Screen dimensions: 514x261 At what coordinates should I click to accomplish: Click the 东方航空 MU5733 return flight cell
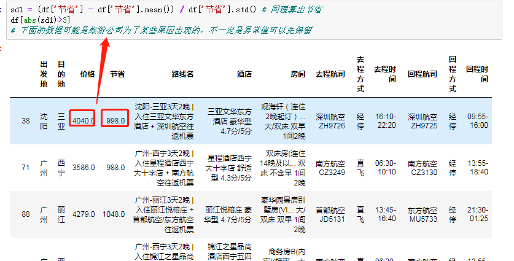422,214
